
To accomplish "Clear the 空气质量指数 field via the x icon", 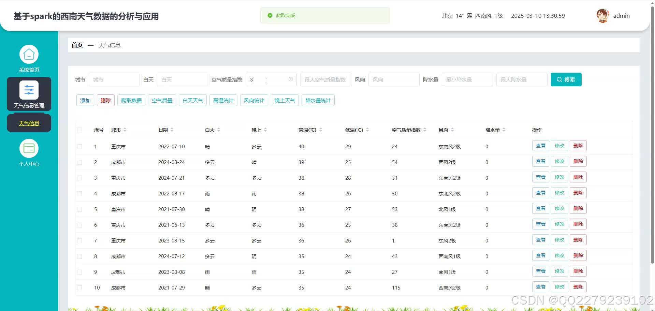I will pos(290,79).
